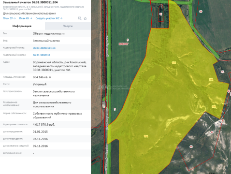Open the План КК link
The image size is (231, 174).
[x=26, y=18]
